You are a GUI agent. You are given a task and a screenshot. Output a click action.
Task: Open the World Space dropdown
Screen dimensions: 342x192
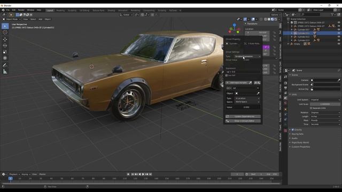[x=247, y=102]
